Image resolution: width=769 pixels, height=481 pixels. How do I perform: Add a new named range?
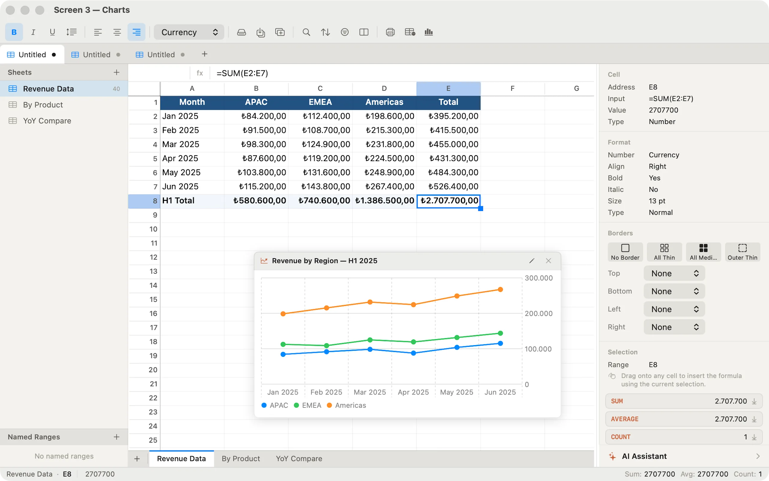click(117, 437)
